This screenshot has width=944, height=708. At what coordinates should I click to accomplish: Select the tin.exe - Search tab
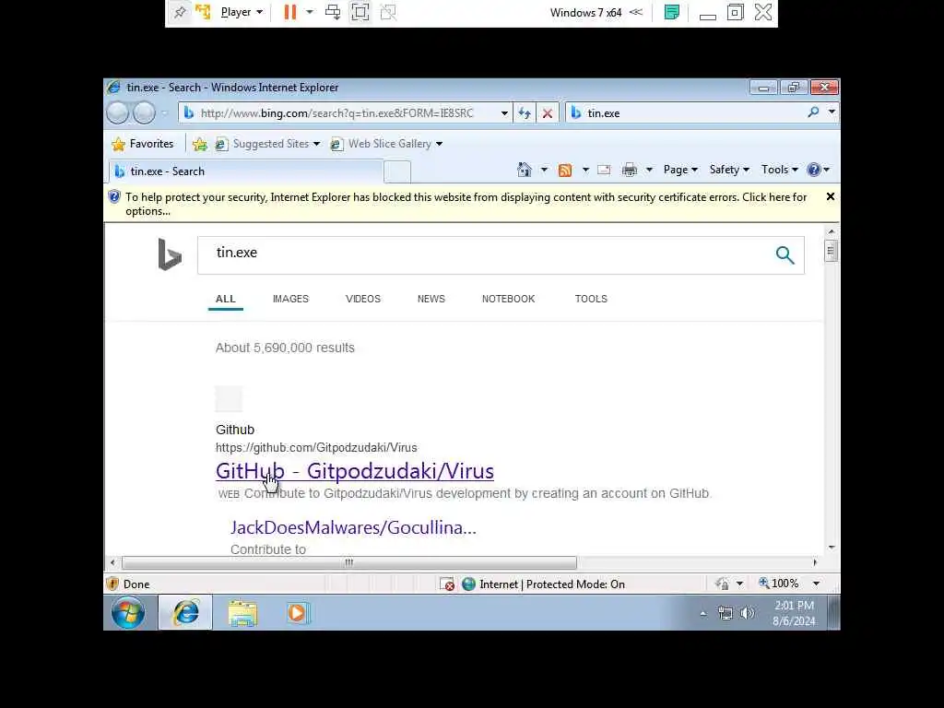[245, 171]
